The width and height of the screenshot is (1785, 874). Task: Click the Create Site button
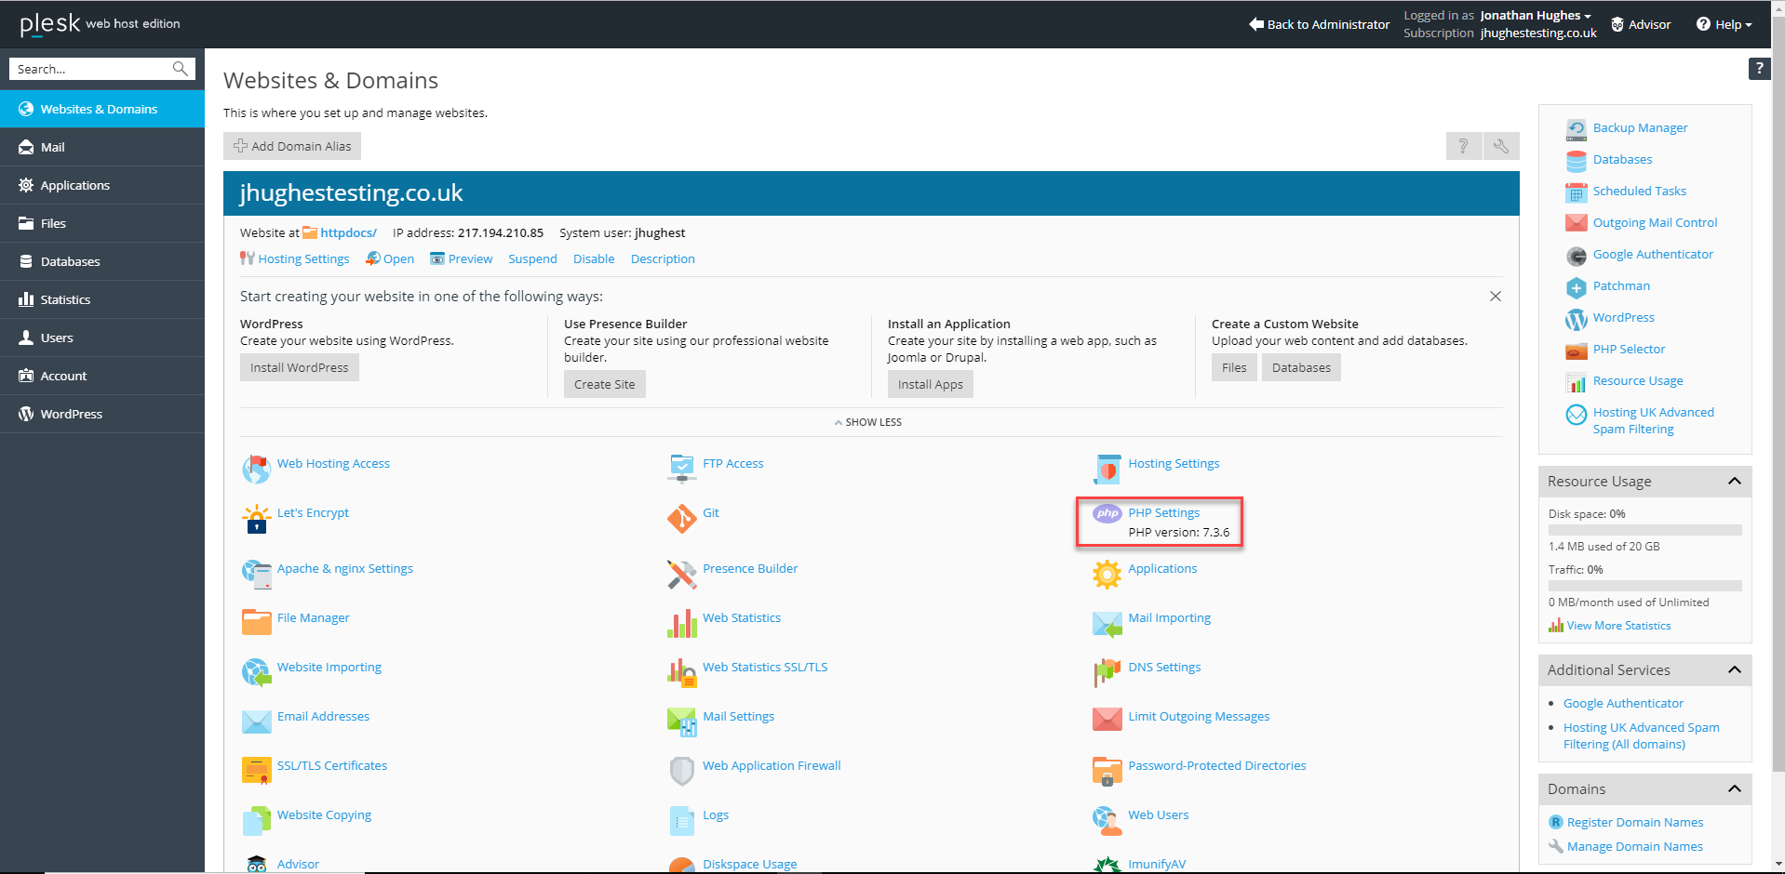click(605, 384)
